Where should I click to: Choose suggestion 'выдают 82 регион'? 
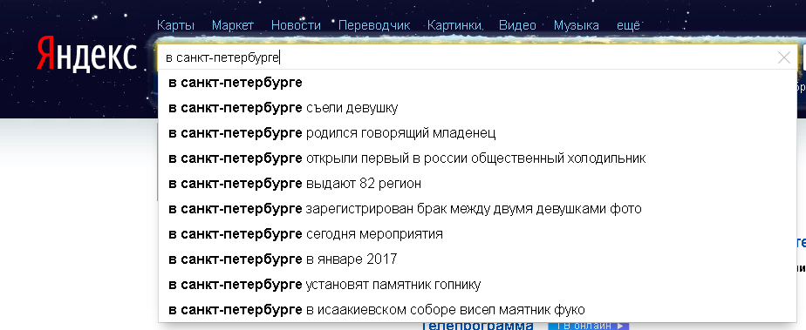pos(477,183)
